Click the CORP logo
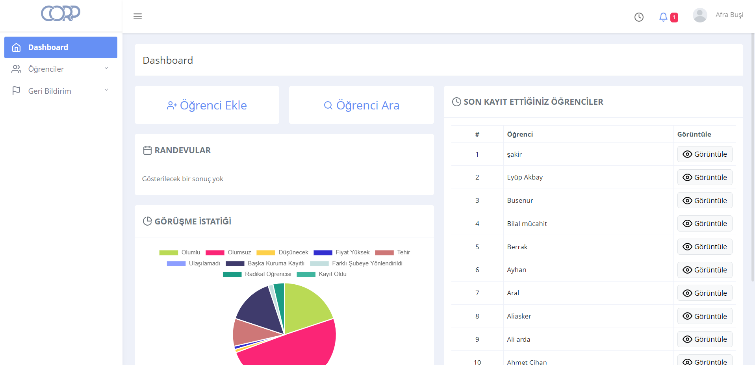Viewport: 755px width, 365px height. point(61,13)
